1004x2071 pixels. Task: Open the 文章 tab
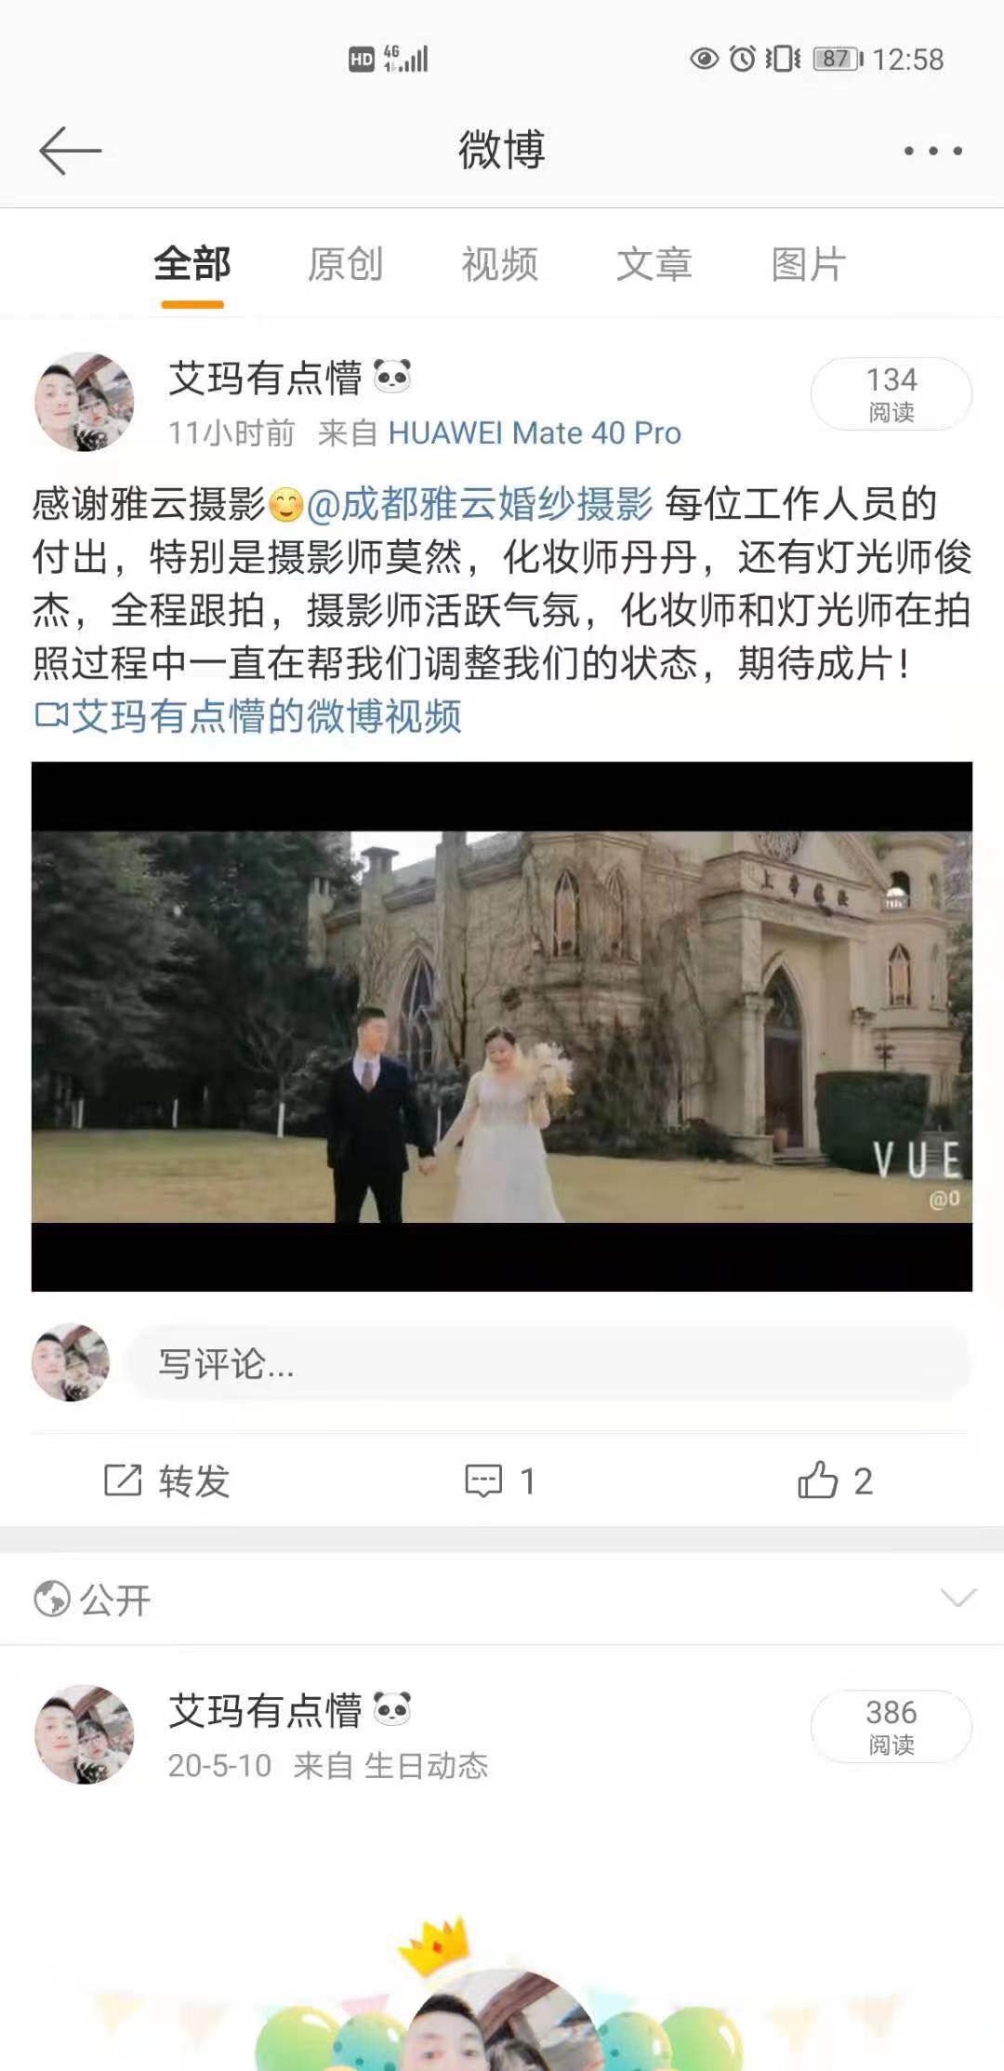coord(654,264)
